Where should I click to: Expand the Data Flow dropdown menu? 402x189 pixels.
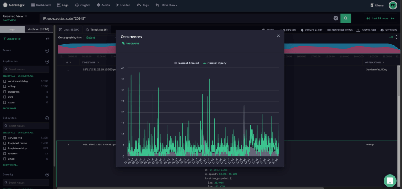(166, 5)
